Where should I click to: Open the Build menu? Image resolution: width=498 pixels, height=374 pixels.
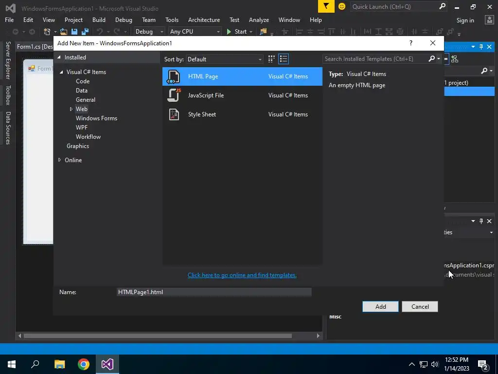[99, 19]
